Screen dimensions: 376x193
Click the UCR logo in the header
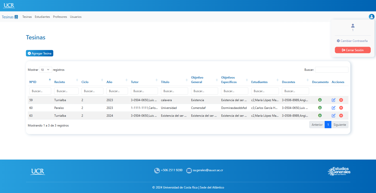[x=9, y=6]
